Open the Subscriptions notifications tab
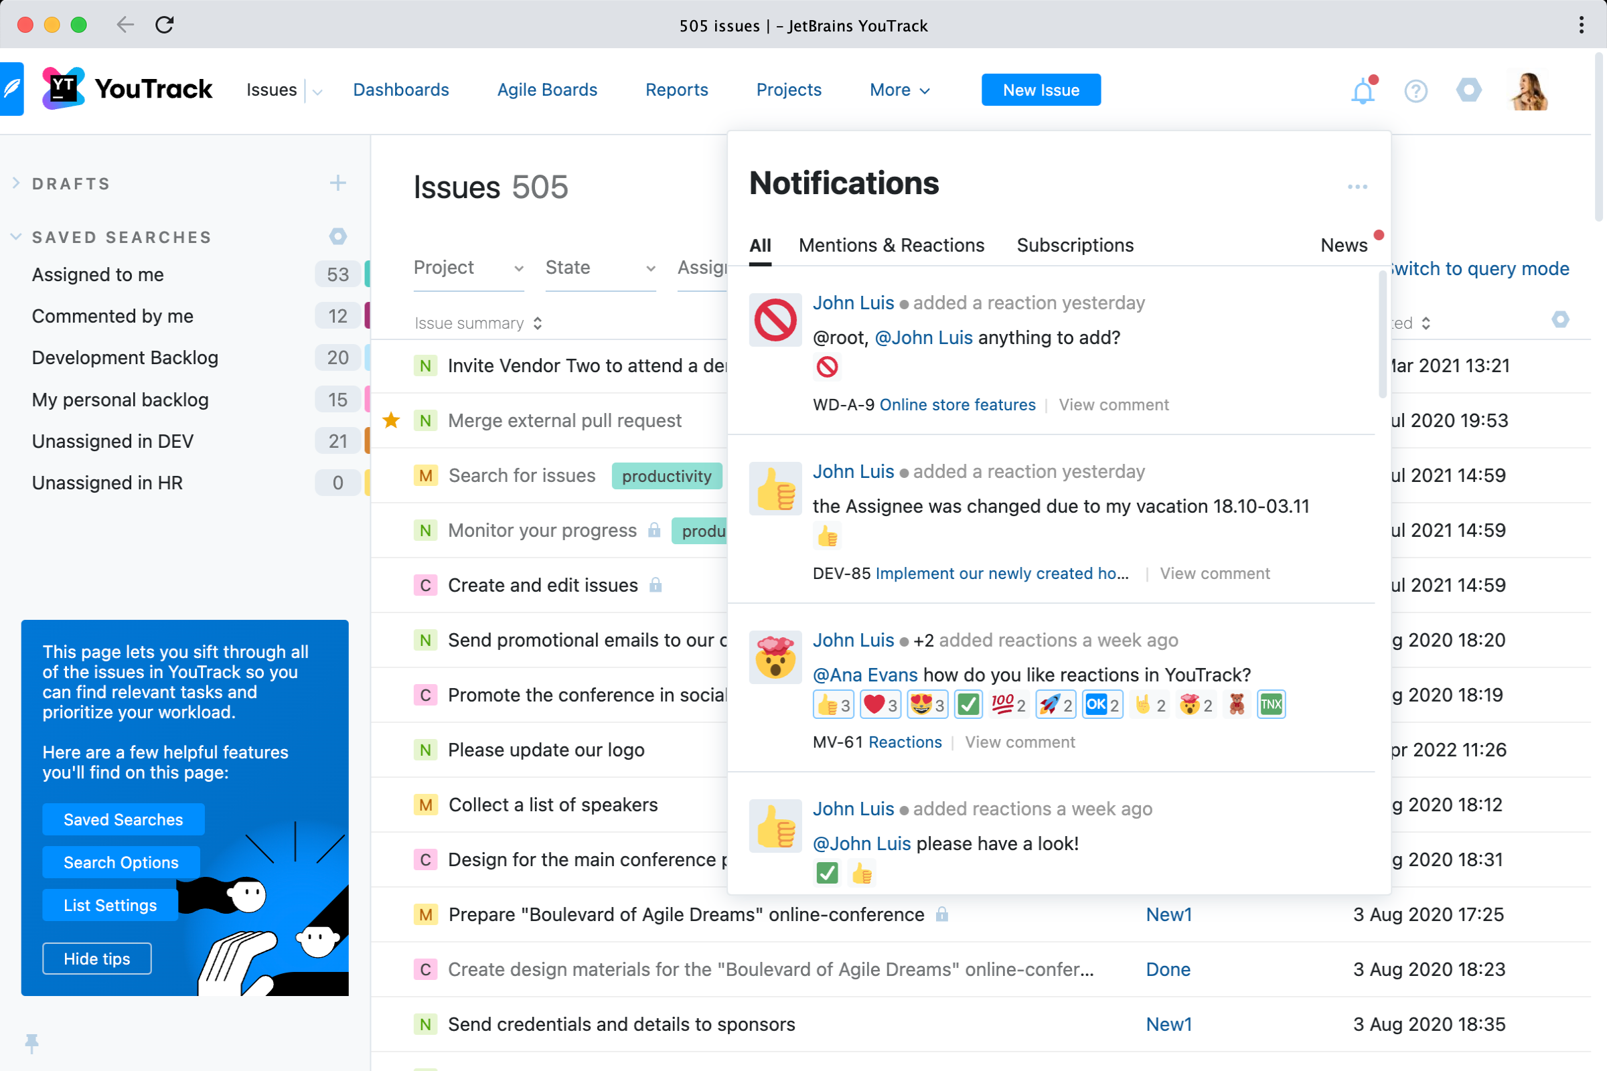 [1074, 245]
